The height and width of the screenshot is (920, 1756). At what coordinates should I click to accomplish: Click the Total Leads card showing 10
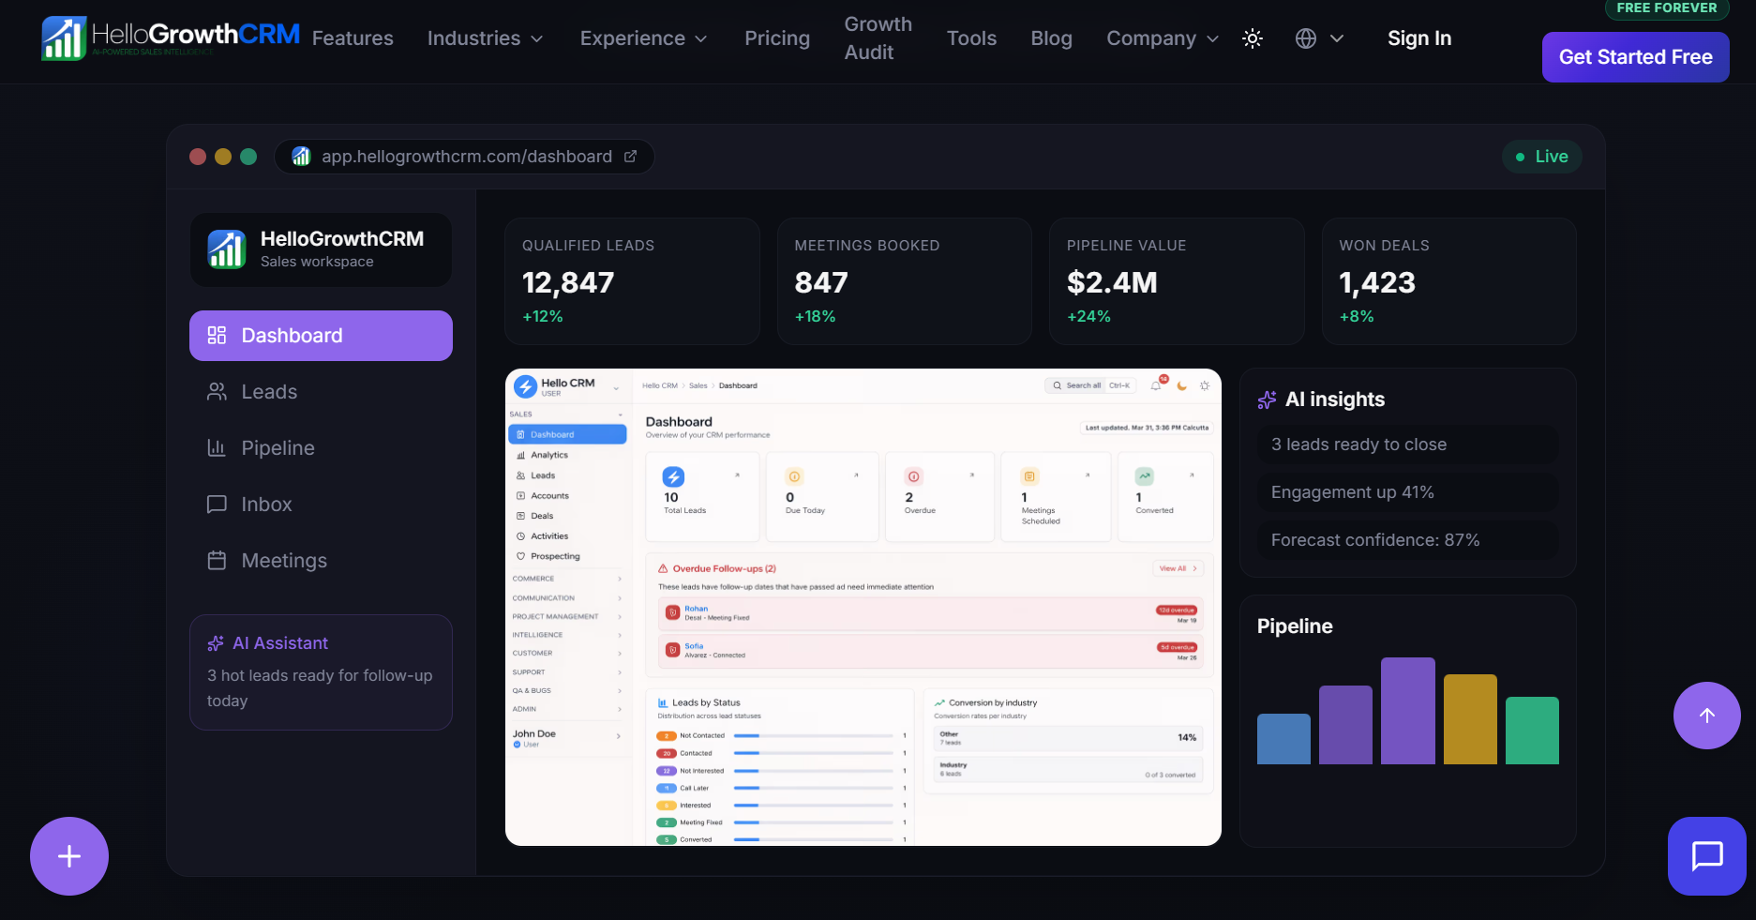(702, 497)
